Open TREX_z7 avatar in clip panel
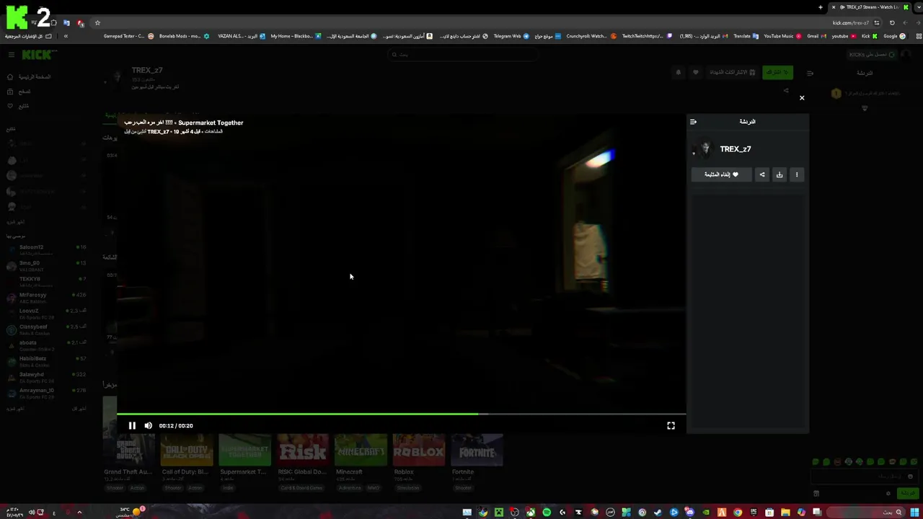Viewport: 923px width, 519px height. 705,149
